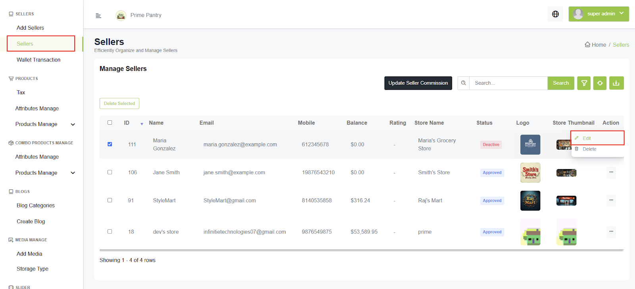Image resolution: width=635 pixels, height=289 pixels.
Task: Uncheck the Maria Gonzalez row checkbox
Action: [110, 144]
